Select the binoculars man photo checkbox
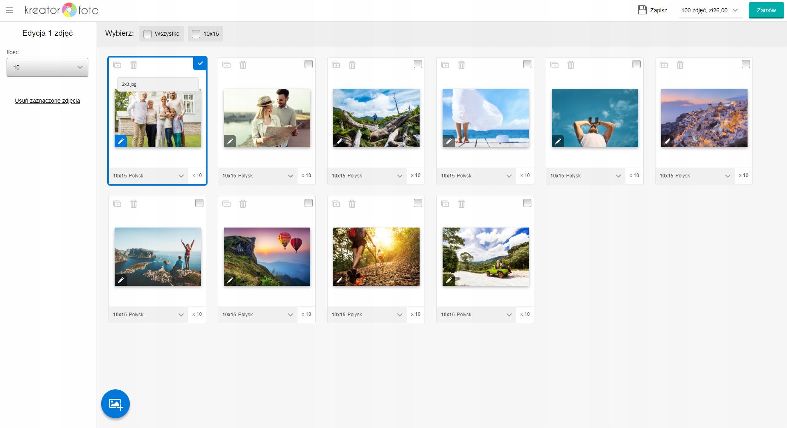This screenshot has width=787, height=428. coord(636,64)
